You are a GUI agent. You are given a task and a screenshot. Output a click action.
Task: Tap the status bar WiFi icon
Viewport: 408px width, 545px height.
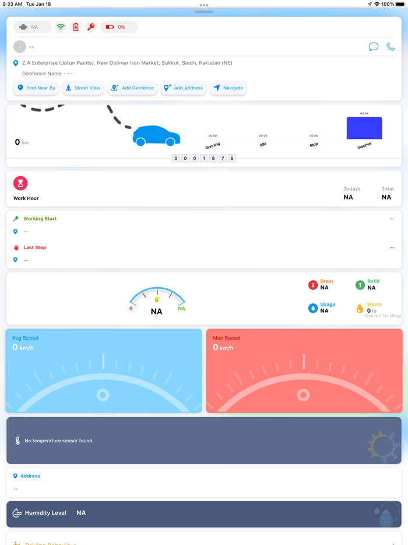point(377,4)
